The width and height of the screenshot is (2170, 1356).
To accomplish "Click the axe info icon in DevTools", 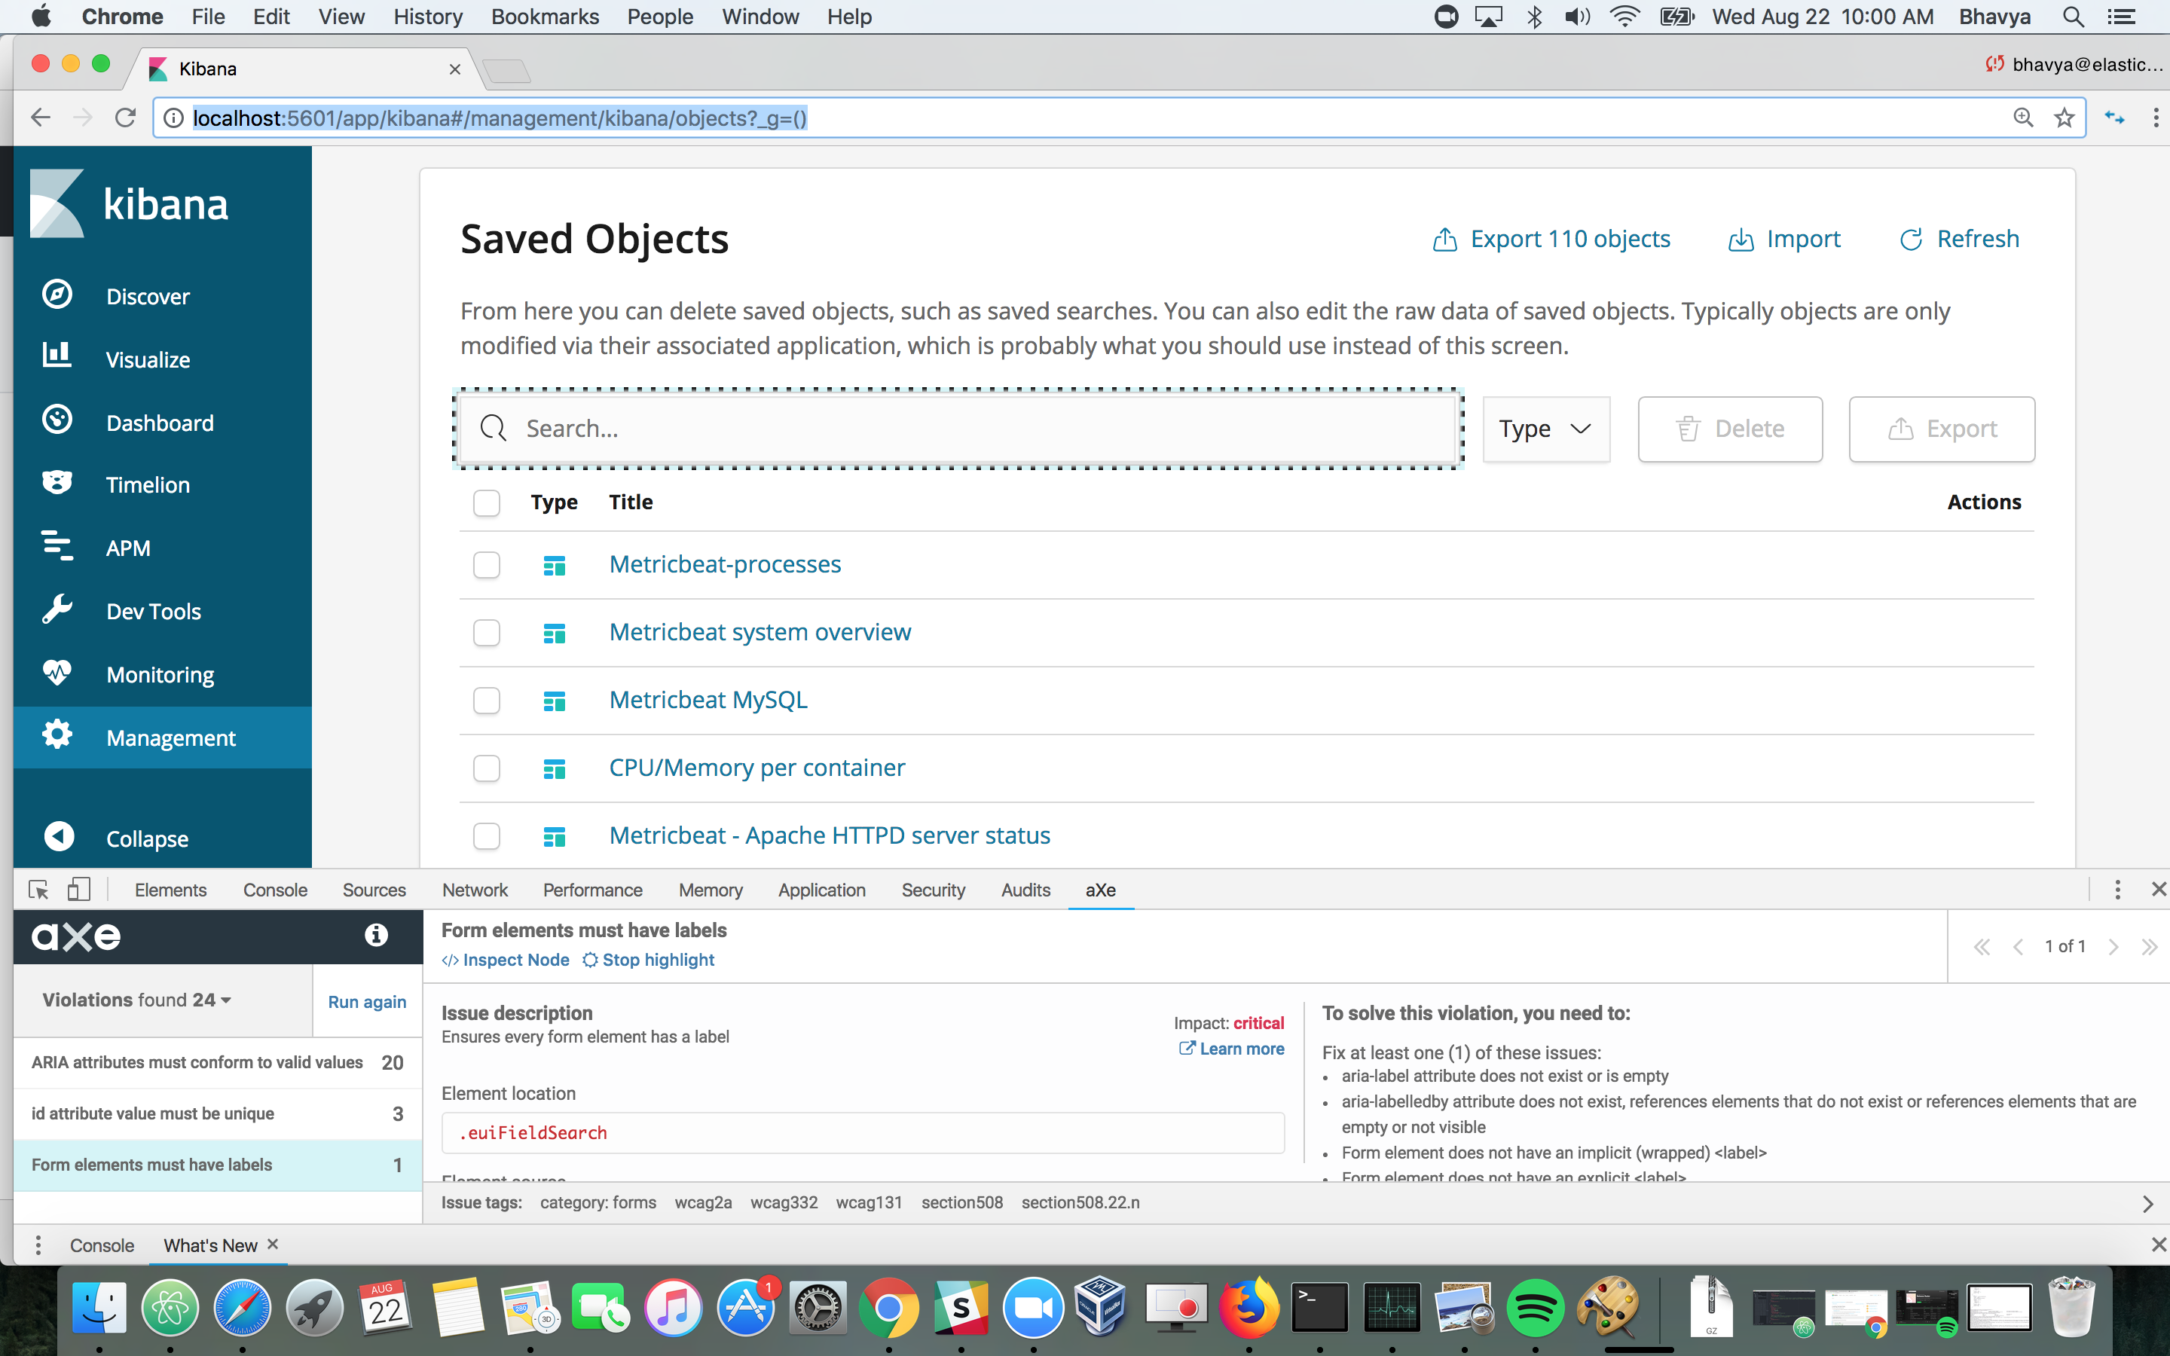I will 376,934.
